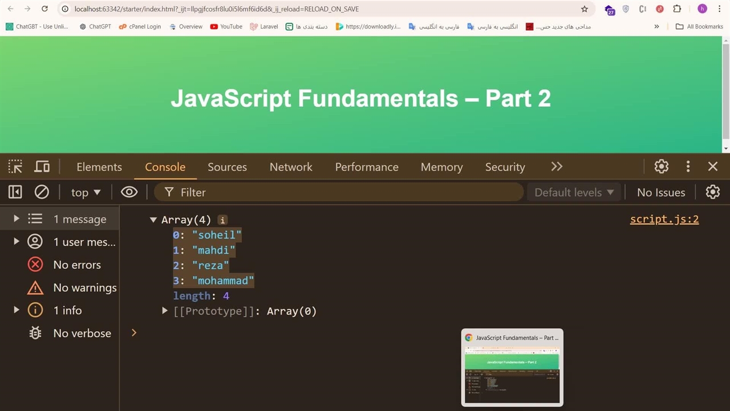The height and width of the screenshot is (411, 730).
Task: Reload the page in browser toolbar
Action: (45, 9)
